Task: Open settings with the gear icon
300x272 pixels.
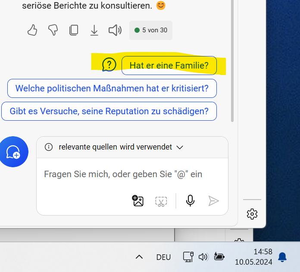Action: click(x=252, y=214)
